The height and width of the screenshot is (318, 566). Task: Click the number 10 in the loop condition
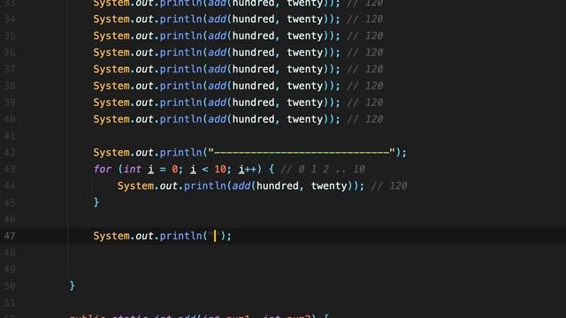tap(220, 169)
